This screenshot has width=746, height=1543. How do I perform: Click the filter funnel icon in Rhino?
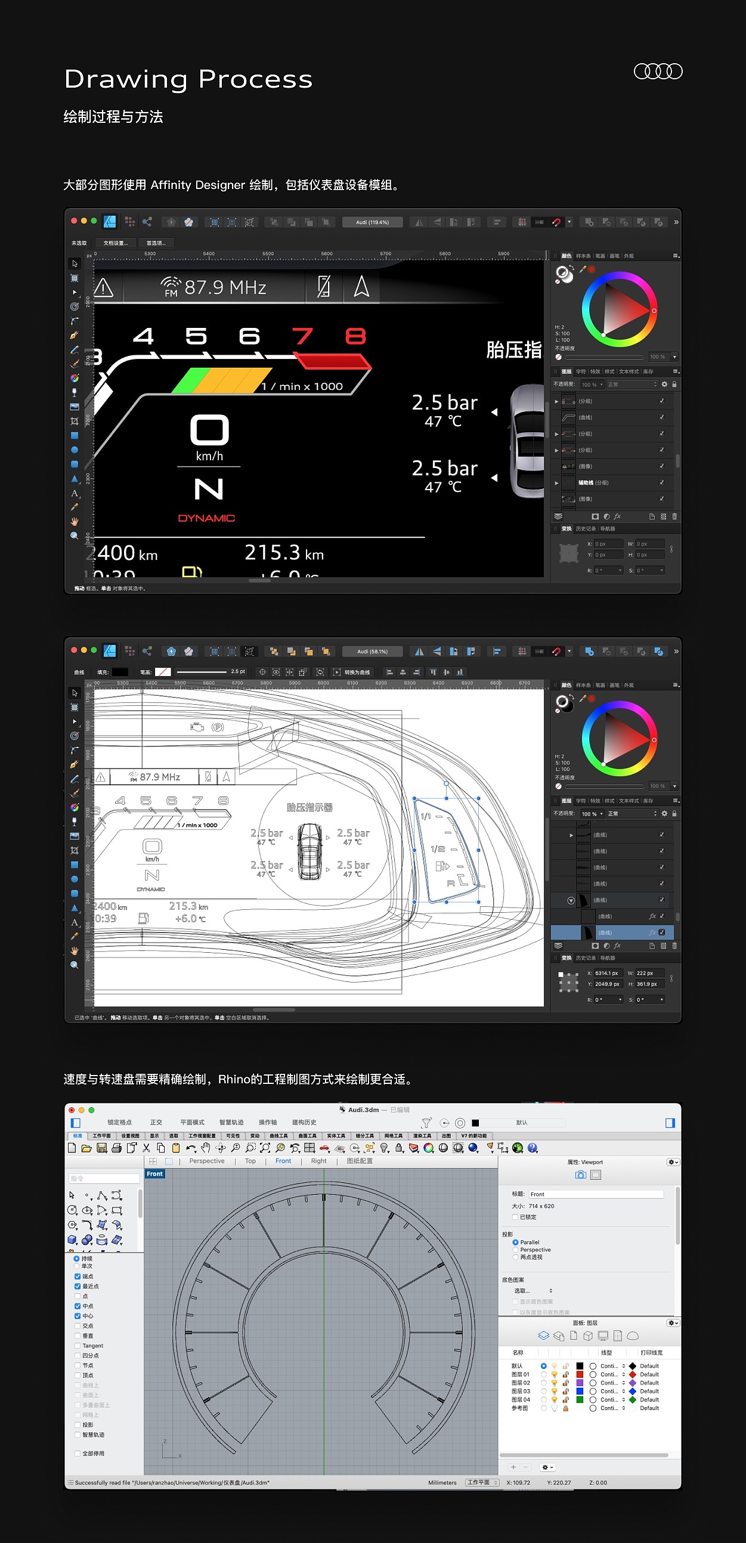(426, 1123)
